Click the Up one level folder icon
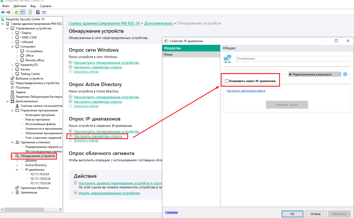Image resolution: width=354 pixels, height=218 pixels. pos(17,12)
